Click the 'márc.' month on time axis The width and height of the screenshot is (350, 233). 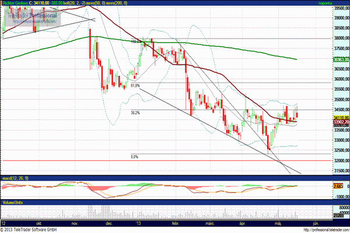210,223
